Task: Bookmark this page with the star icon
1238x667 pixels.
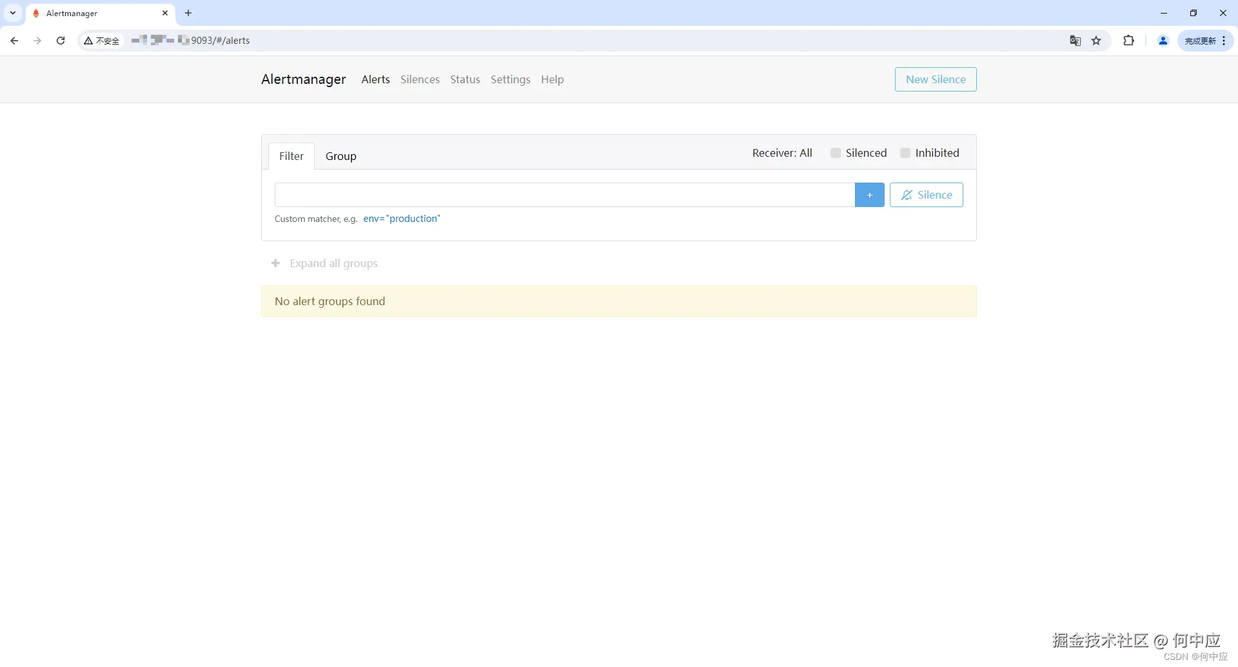Action: click(1096, 41)
